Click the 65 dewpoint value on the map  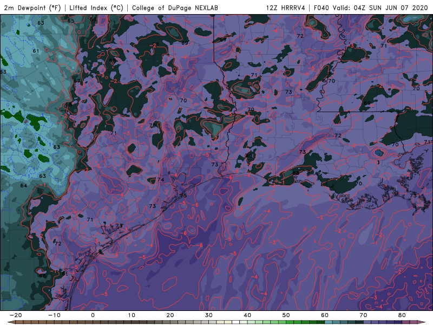click(71, 21)
